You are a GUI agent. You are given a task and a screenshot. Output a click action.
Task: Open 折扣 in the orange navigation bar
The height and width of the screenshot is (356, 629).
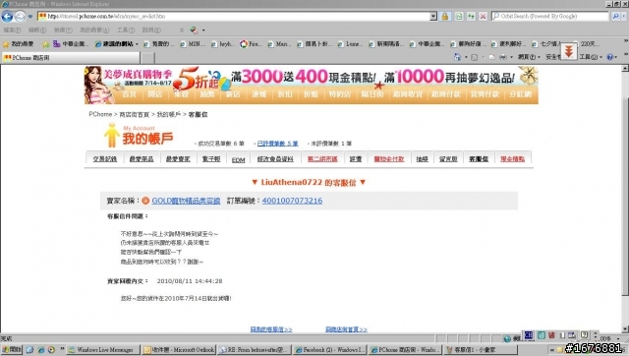pyautogui.click(x=285, y=94)
